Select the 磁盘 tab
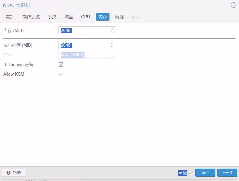The width and height of the screenshot is (239, 181). coord(69,17)
